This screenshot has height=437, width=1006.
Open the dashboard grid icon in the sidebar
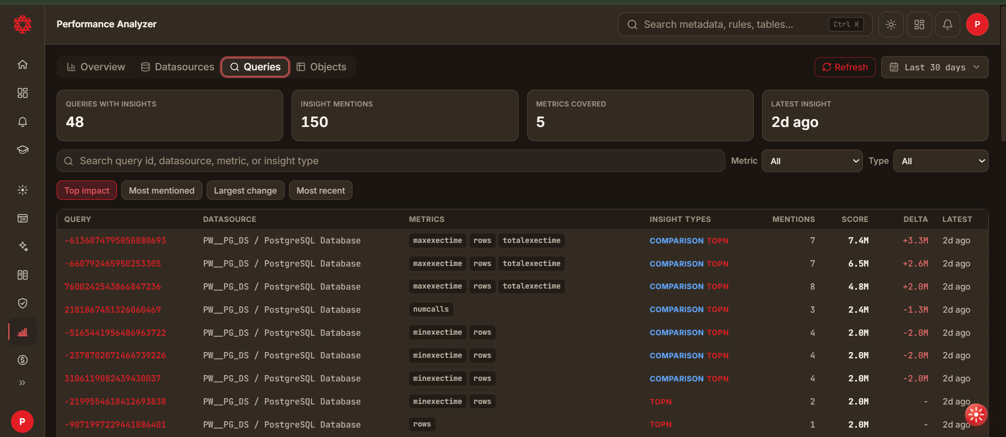click(x=23, y=93)
